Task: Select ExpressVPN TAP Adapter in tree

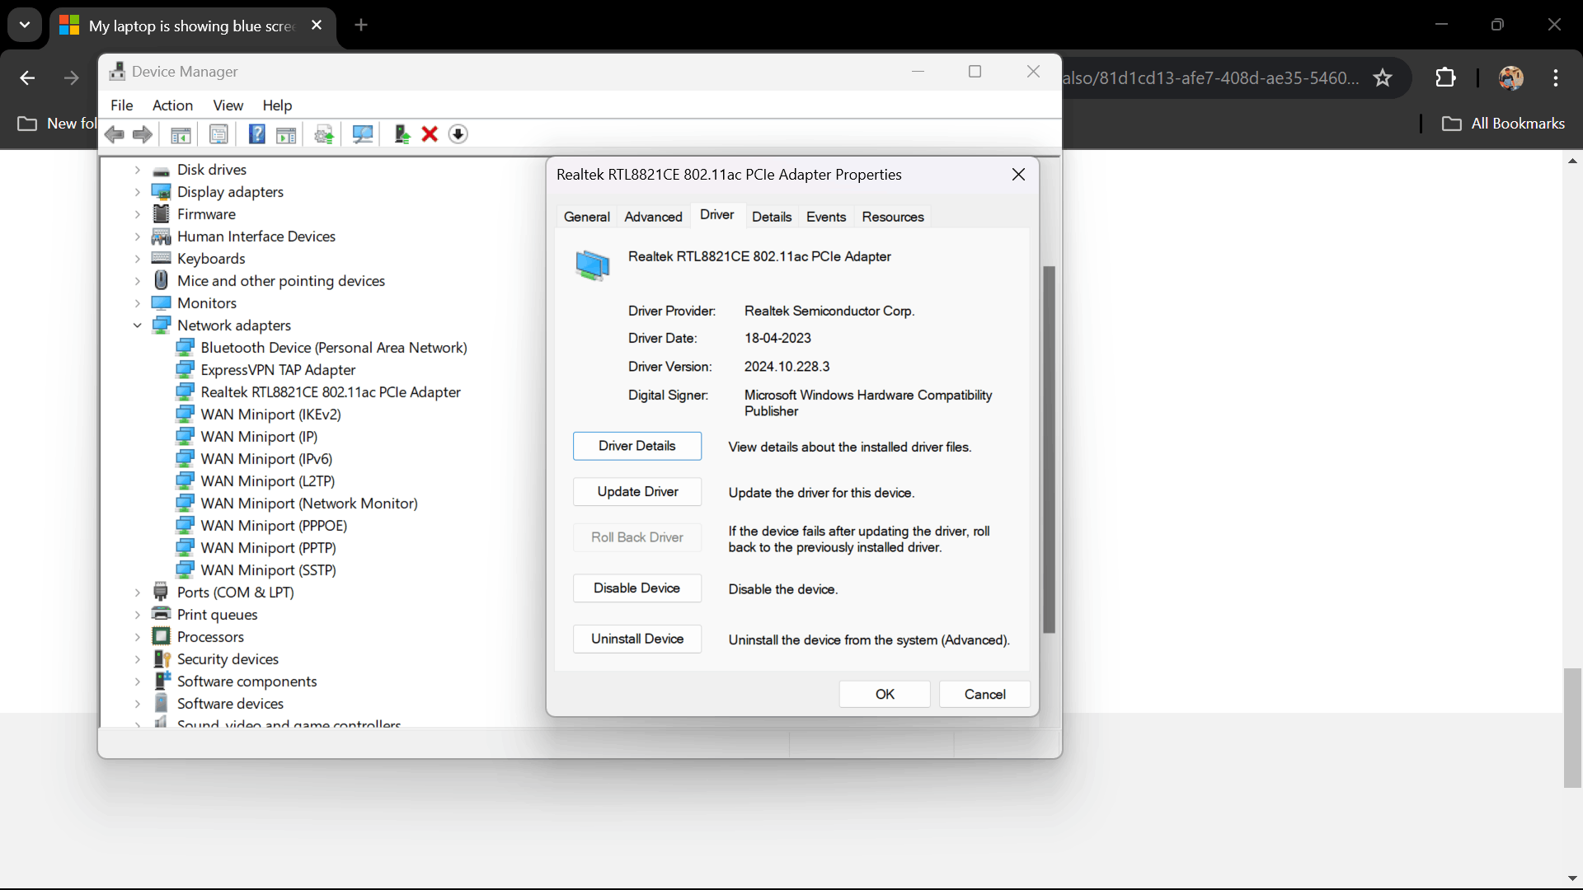Action: click(278, 370)
